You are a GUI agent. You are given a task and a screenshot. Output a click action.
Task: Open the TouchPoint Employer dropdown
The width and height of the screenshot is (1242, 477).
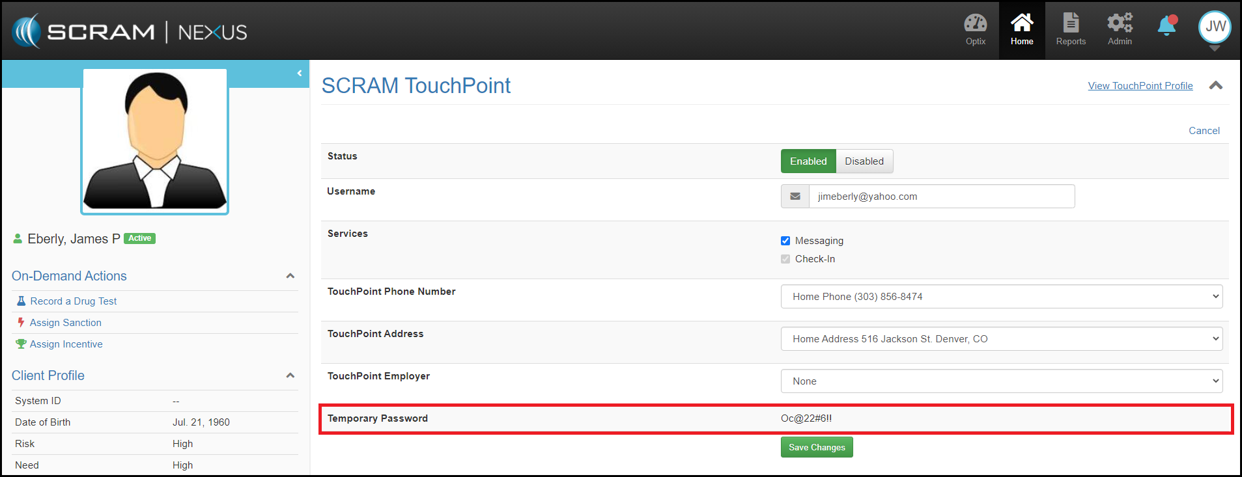[1001, 381]
